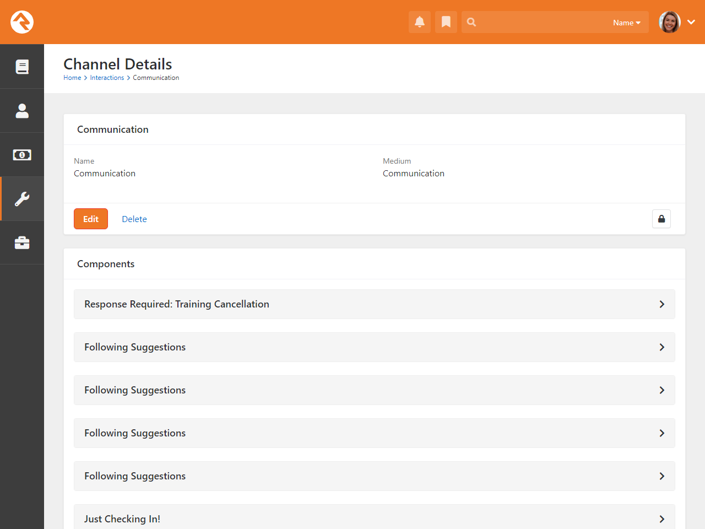This screenshot has height=529, width=705.
Task: Click the Channel Details page title
Action: coord(118,64)
